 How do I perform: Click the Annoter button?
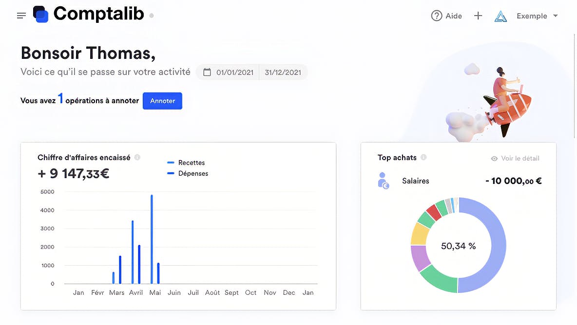[162, 101]
